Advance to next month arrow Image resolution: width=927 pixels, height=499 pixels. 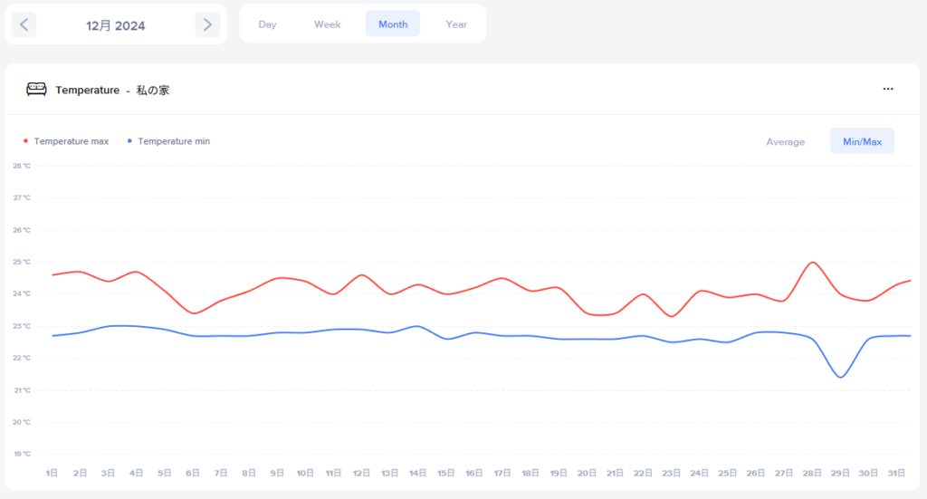pos(207,24)
